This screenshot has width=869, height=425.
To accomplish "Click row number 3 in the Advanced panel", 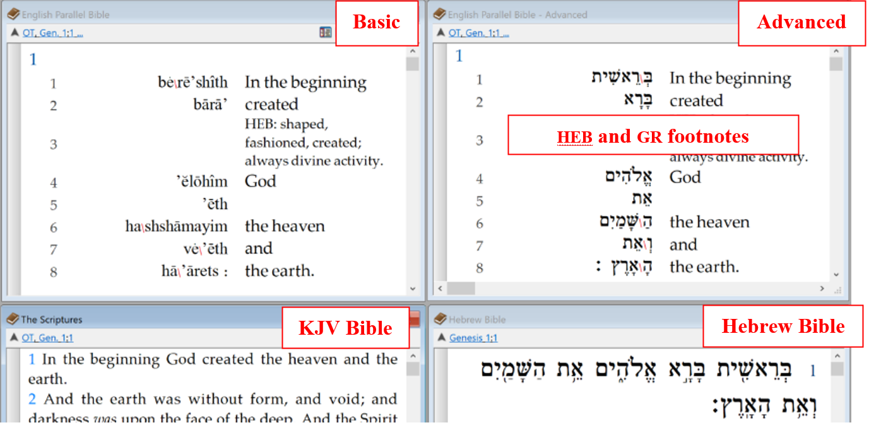I will pos(479,140).
